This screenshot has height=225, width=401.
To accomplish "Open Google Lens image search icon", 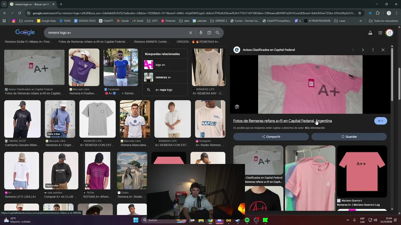I will [209, 32].
